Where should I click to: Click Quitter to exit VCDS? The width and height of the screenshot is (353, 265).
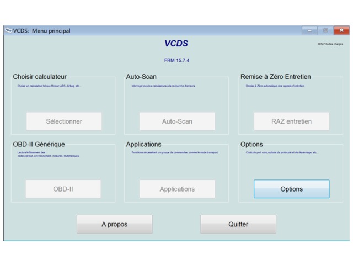click(x=238, y=224)
